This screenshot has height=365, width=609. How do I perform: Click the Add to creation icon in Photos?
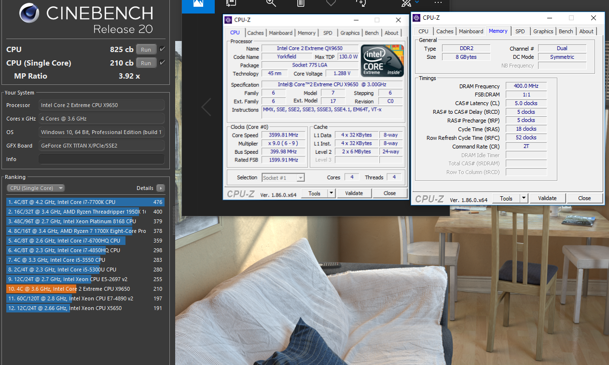231,3
